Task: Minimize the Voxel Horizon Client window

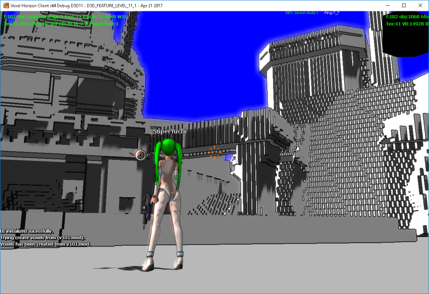Action: tap(388, 6)
